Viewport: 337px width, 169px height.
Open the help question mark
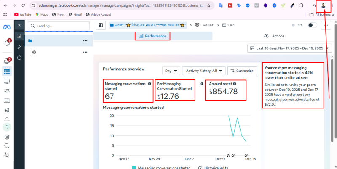7,127
